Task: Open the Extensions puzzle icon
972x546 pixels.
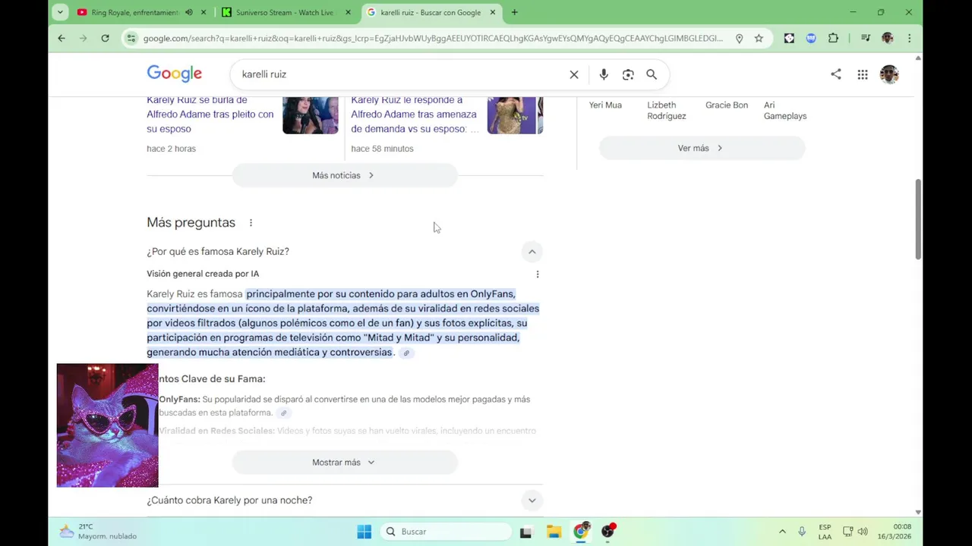Action: [x=833, y=38]
